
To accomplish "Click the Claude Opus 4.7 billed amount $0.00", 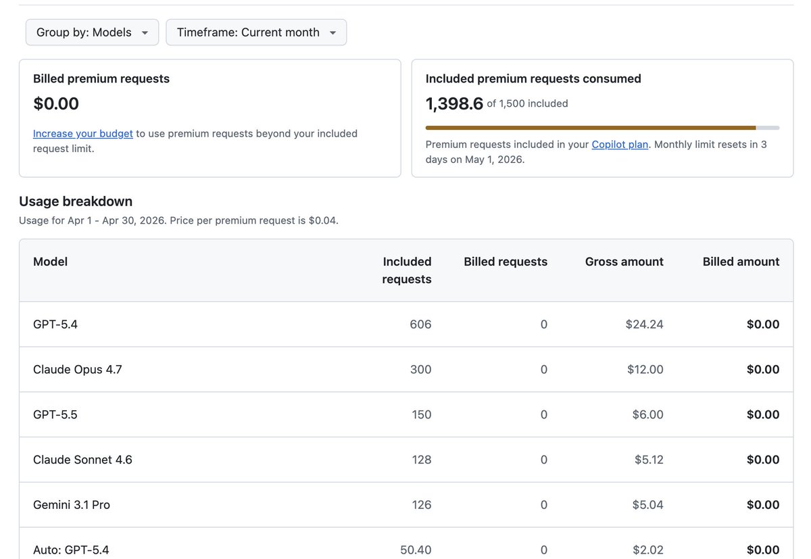I will [x=763, y=370].
